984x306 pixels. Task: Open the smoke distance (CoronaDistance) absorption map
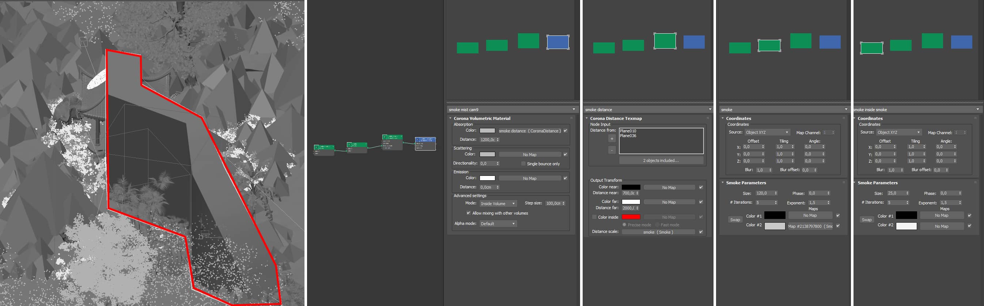pos(530,131)
